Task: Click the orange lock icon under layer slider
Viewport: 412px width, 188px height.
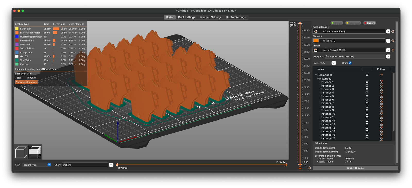Action: [x=300, y=168]
